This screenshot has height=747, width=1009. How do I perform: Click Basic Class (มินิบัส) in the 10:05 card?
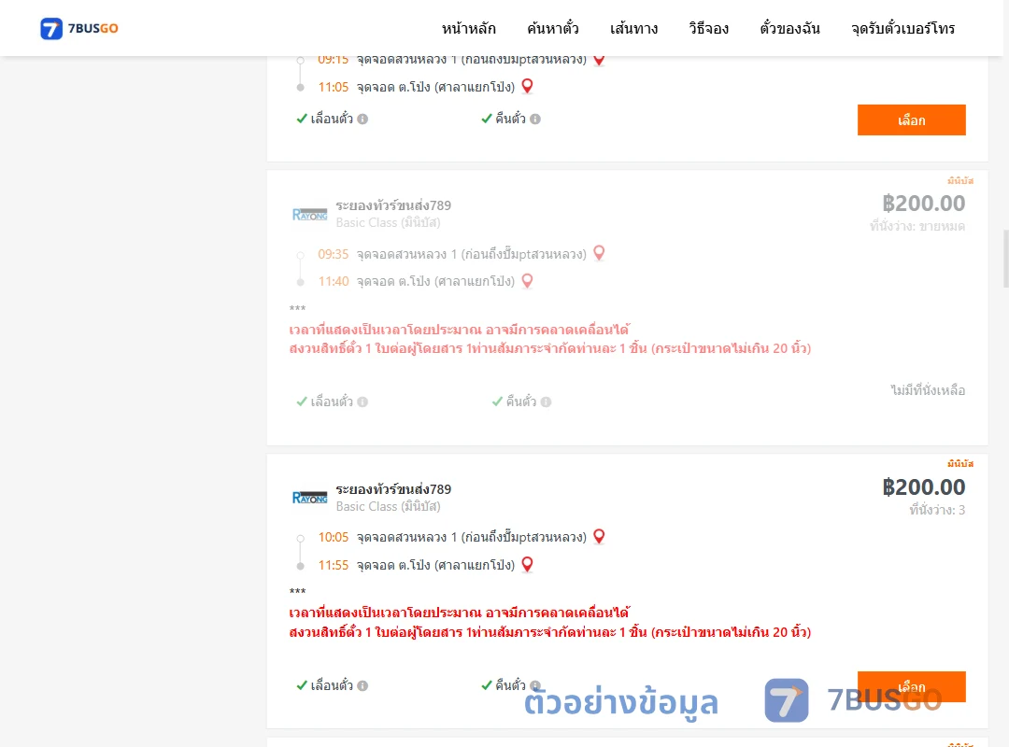[388, 506]
